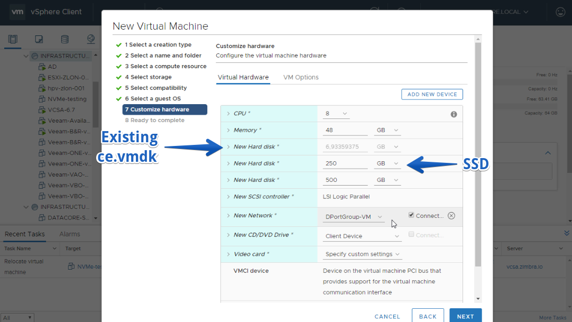Image resolution: width=572 pixels, height=322 pixels.
Task: Go to step 6 Select a guest OS
Action: (x=152, y=98)
